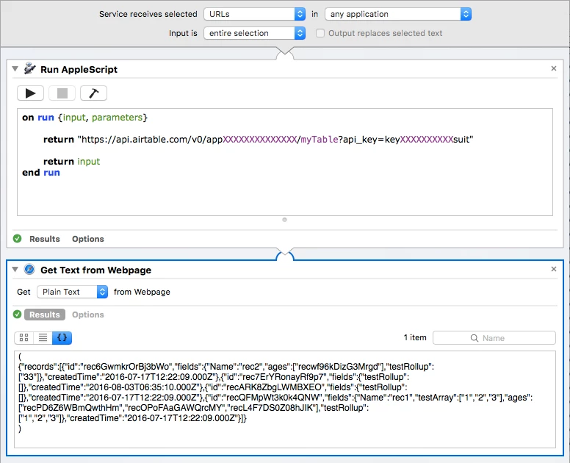Collapse the Run AppleScript action
Image resolution: width=570 pixels, height=463 pixels.
(x=15, y=69)
